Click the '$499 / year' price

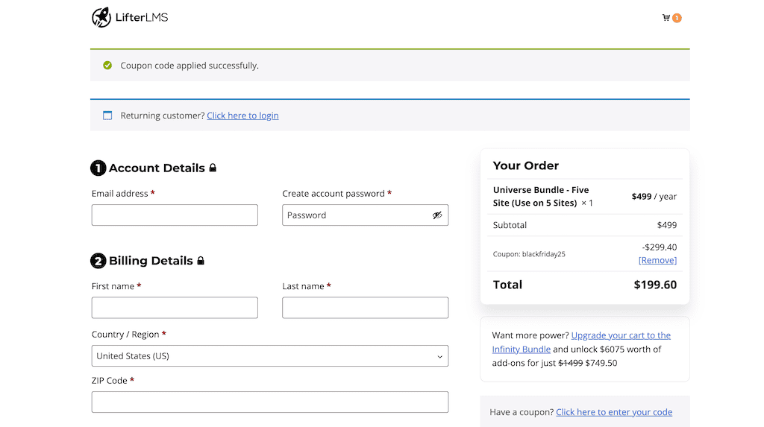pyautogui.click(x=654, y=196)
